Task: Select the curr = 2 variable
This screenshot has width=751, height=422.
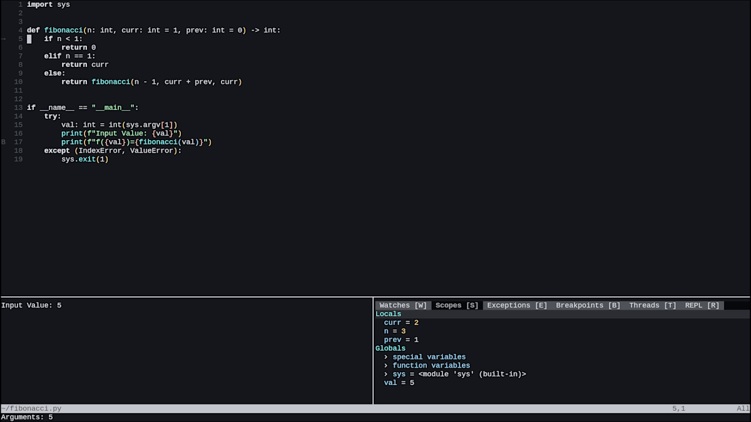Action: (401, 323)
